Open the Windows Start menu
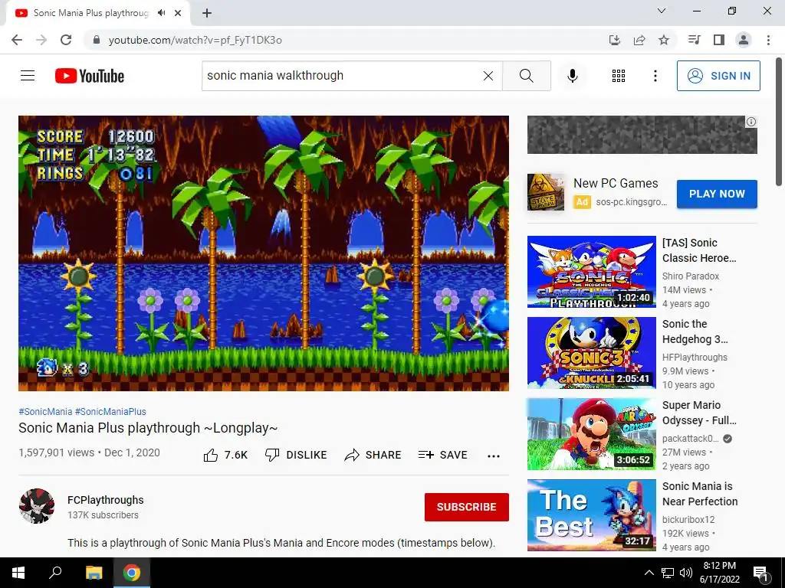 [x=18, y=573]
